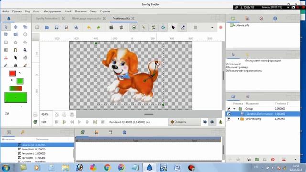Select the Star tool in the toolbox
This screenshot has width=306, height=172.
coord(16,42)
